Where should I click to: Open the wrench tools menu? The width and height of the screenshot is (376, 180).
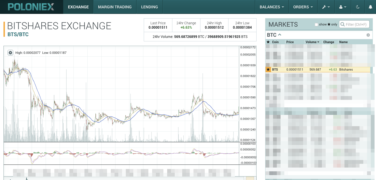tap(326, 7)
